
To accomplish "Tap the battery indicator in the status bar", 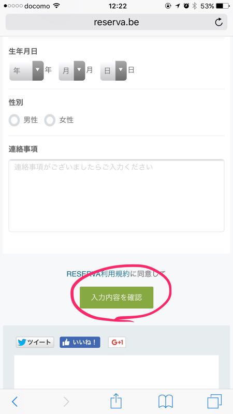I will point(223,6).
